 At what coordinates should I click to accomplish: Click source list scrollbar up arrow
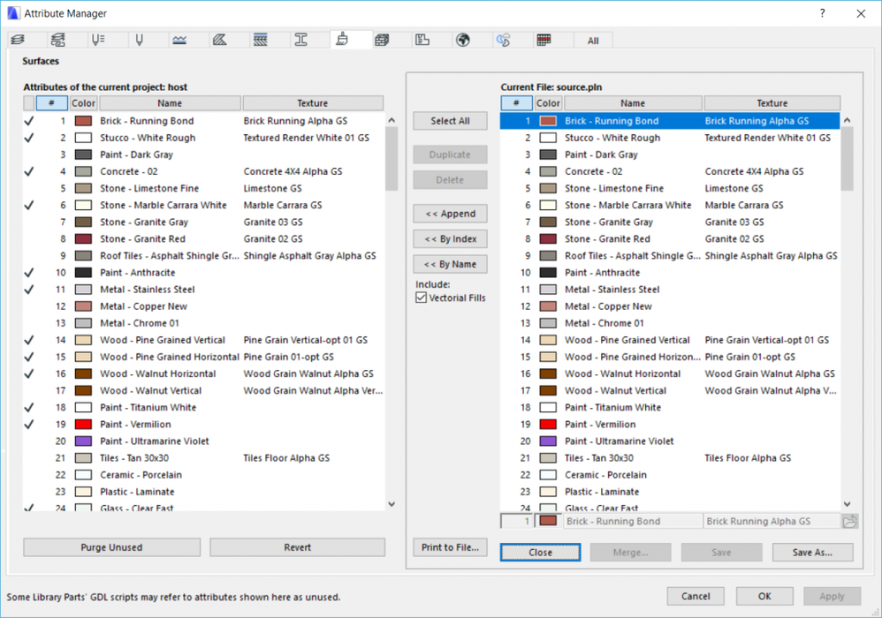point(848,120)
